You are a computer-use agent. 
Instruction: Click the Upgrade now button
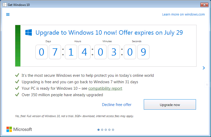(x=170, y=105)
